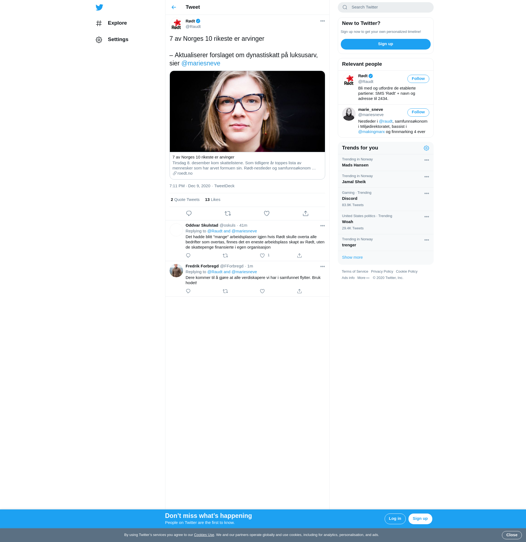Click the tweet timestamp 7:11 PM Dec 9, 2020
The width and height of the screenshot is (526, 542).
click(x=190, y=186)
